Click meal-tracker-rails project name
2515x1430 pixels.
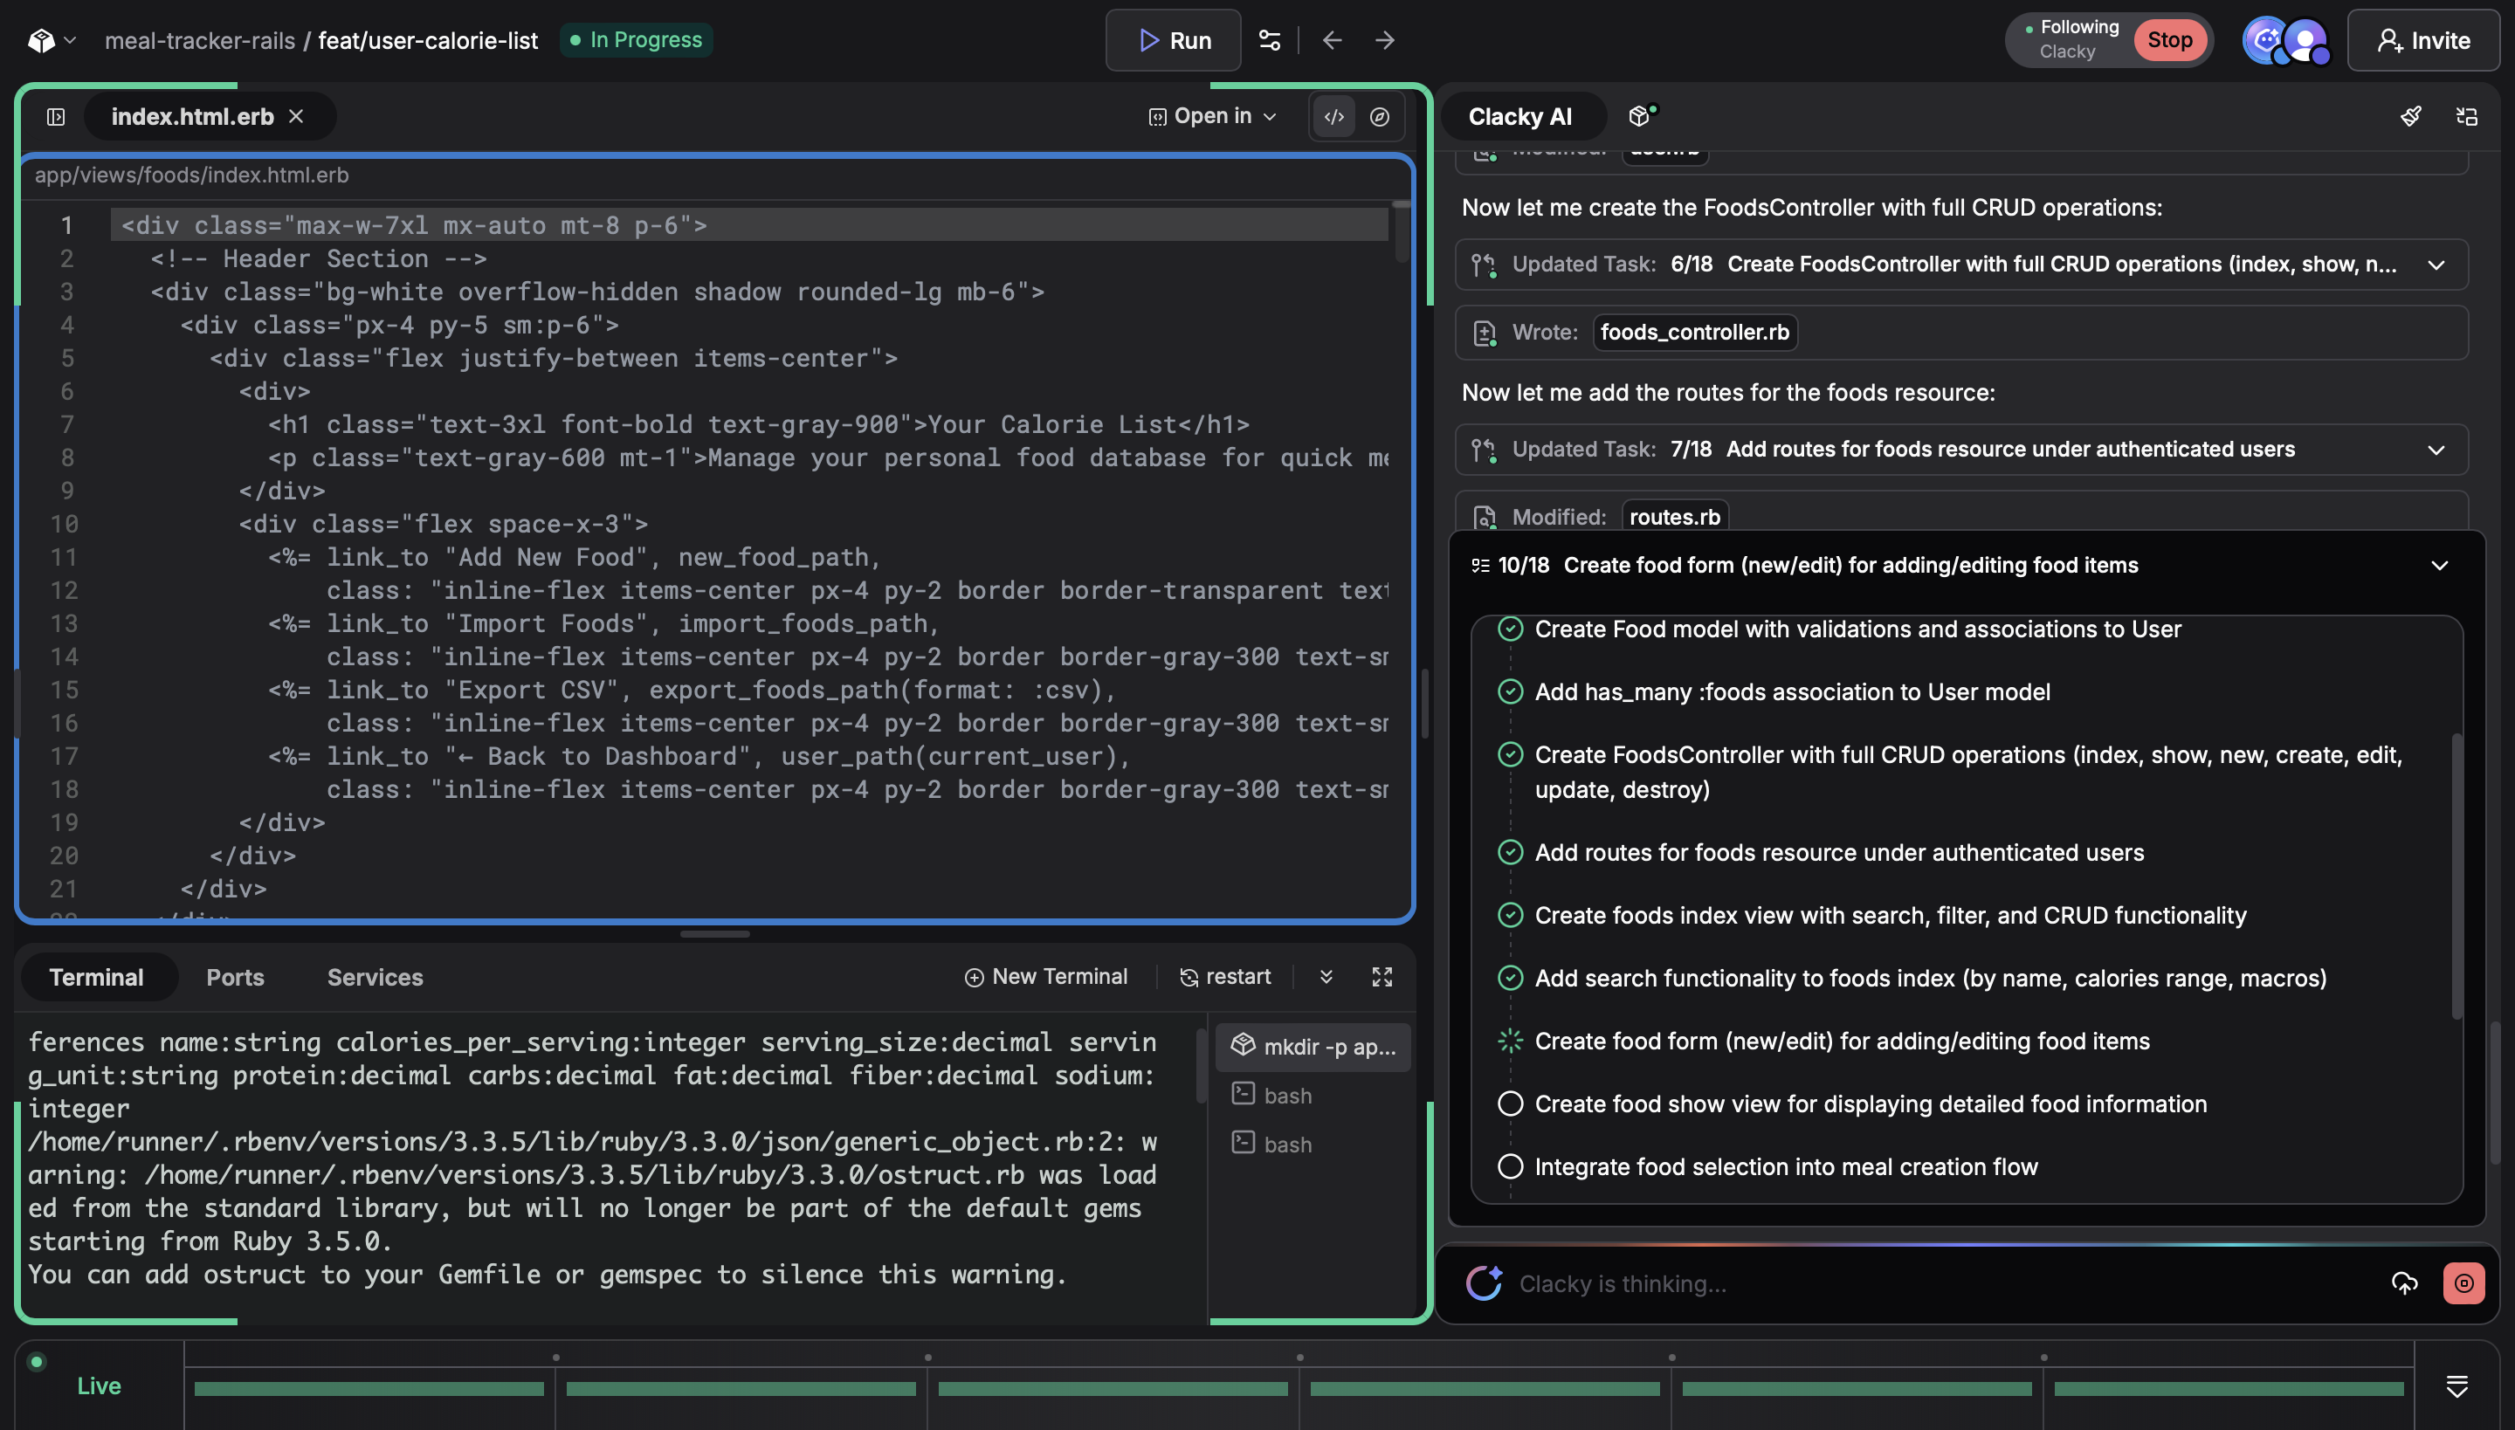(201, 40)
